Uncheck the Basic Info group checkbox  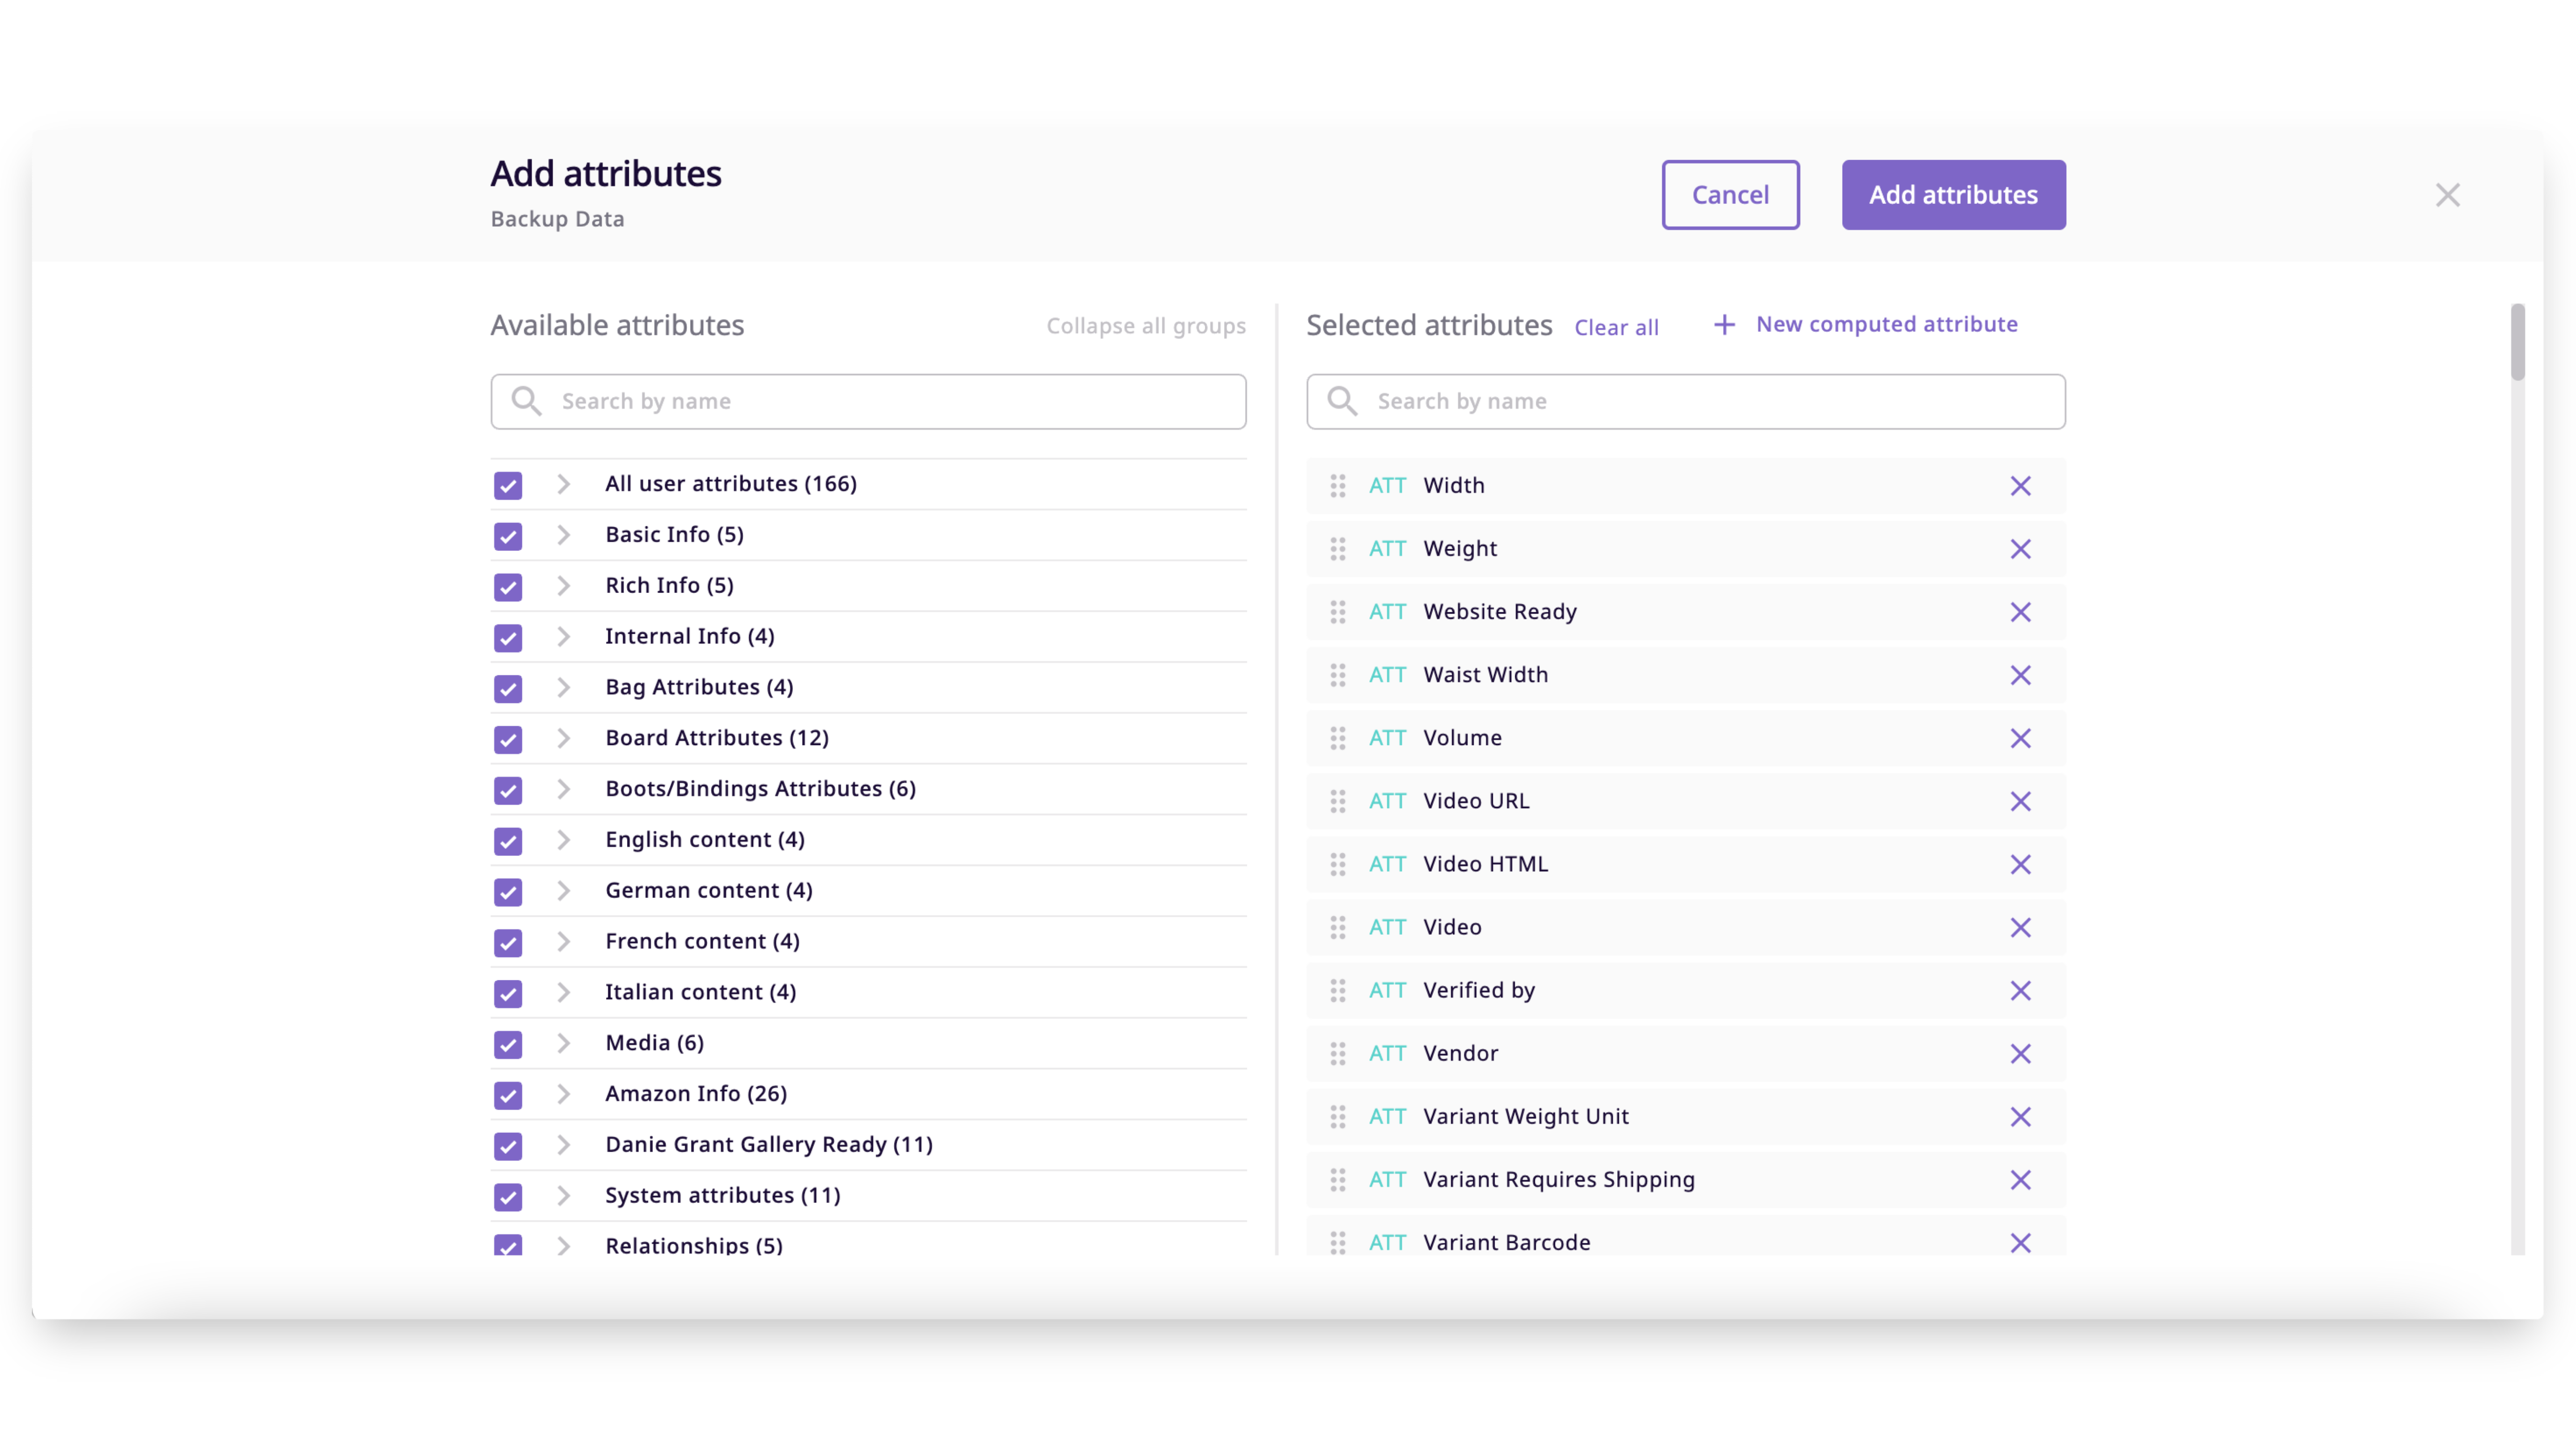pyautogui.click(x=508, y=537)
